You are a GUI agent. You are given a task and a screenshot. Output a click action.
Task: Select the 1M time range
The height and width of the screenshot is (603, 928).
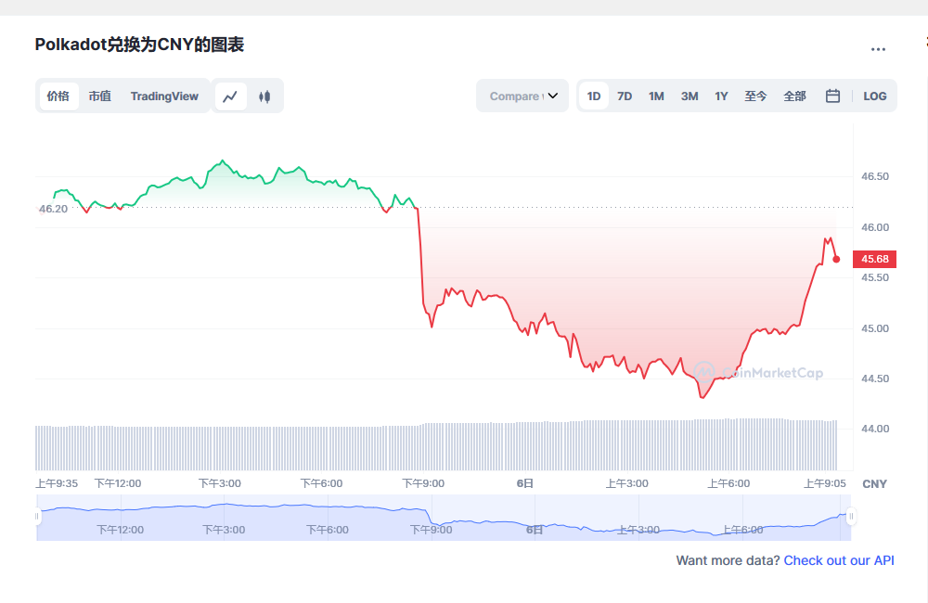click(656, 96)
